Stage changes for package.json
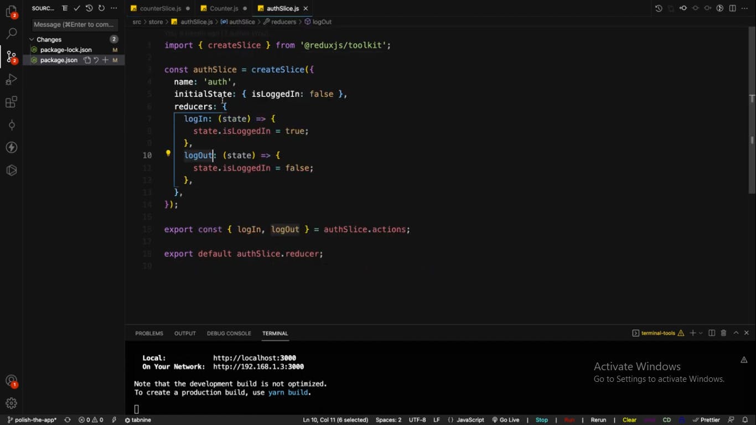The image size is (756, 425). point(105,60)
